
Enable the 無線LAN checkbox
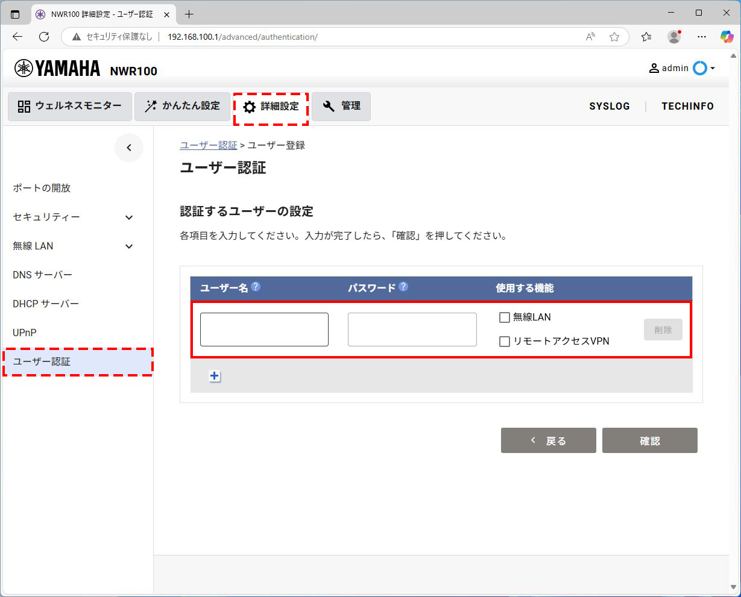click(504, 317)
